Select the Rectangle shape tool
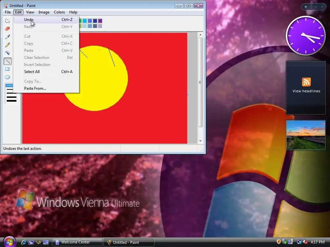This screenshot has height=247, width=330. 7,69
